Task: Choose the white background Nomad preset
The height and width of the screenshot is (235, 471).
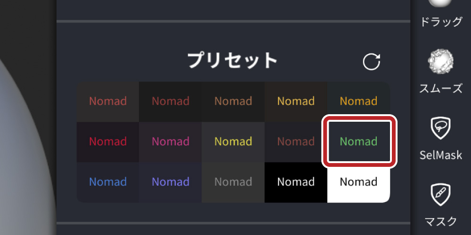Action: (359, 182)
